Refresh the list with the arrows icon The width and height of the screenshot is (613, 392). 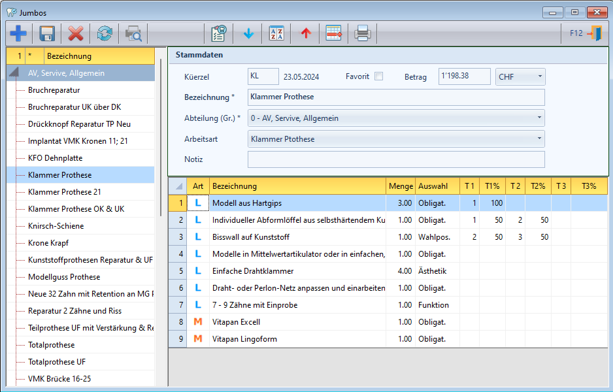[x=105, y=33]
